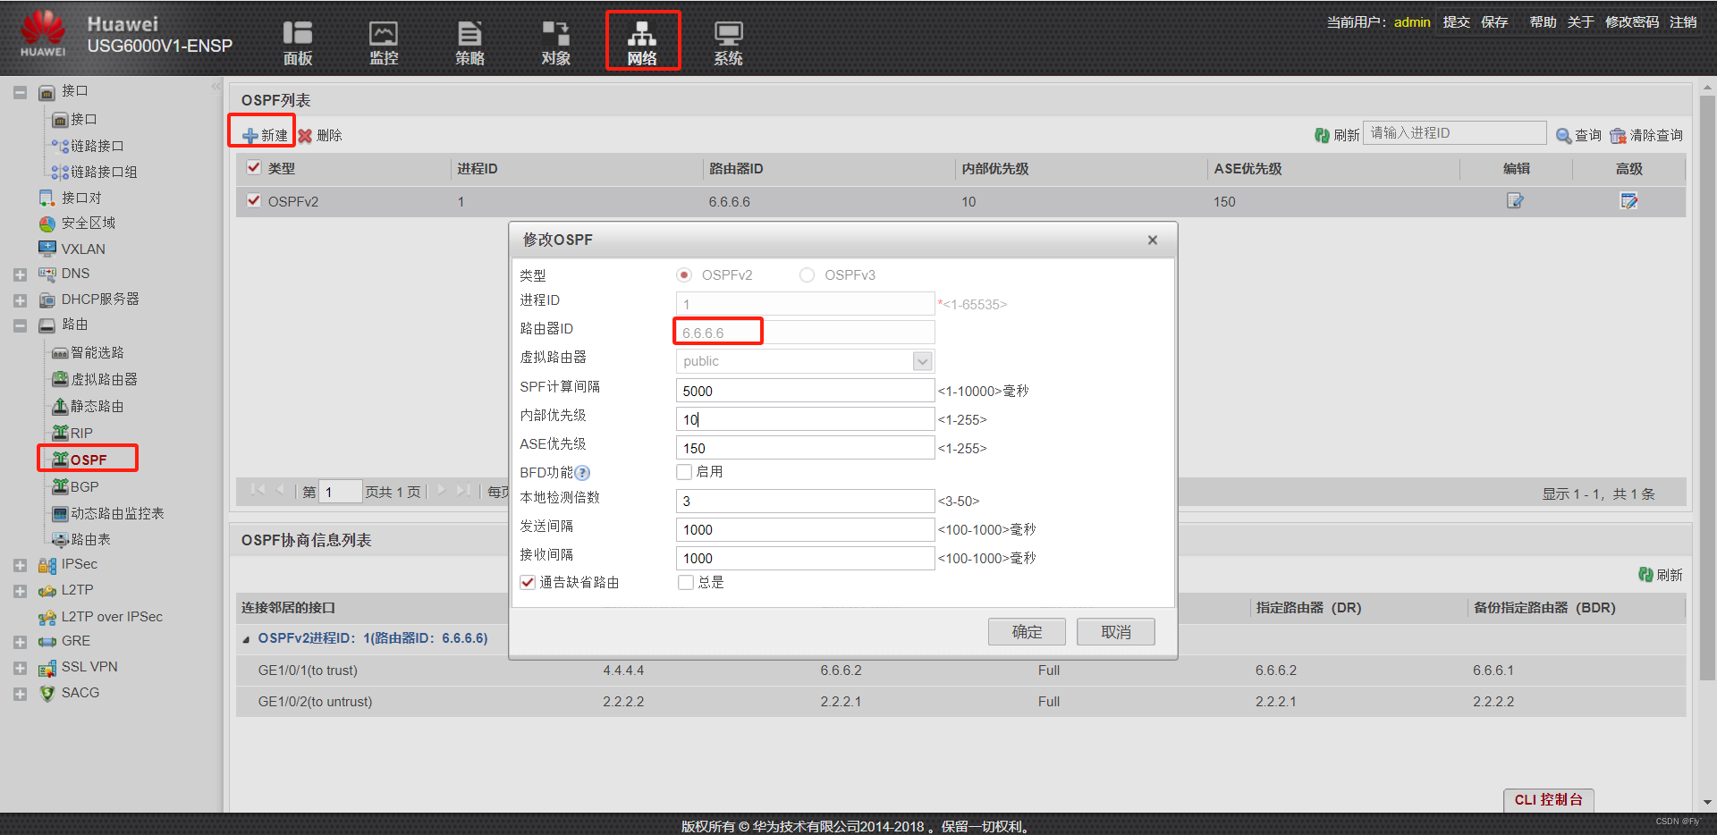Screen dimensions: 1717x835
Task: Open the 策略 policy tab
Action: (469, 43)
